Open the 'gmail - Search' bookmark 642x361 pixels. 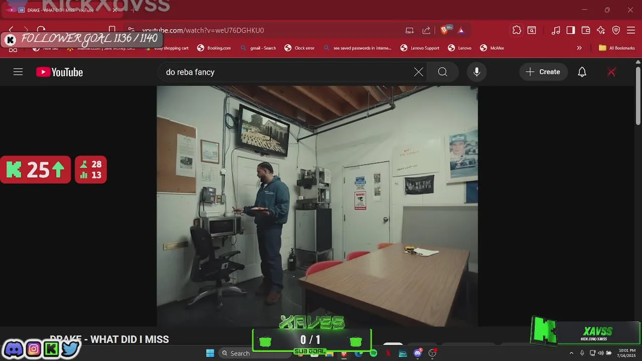coord(258,48)
